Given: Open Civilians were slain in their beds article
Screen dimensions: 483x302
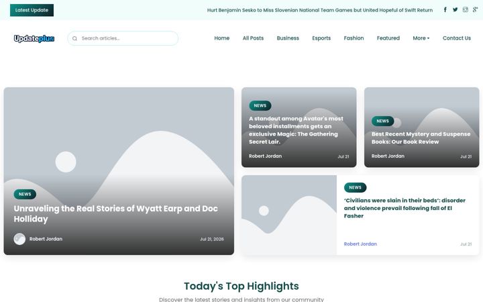Looking at the screenshot, I should (x=405, y=208).
